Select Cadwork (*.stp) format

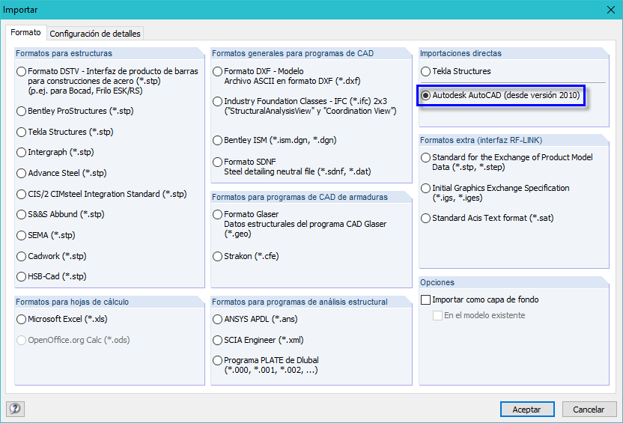tap(22, 256)
